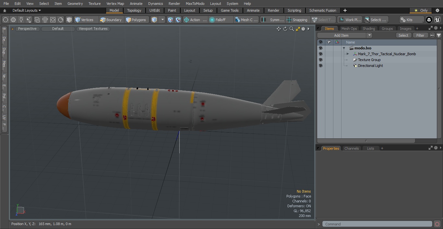Switch to the Images tab
443x229 pixels.
tap(405, 29)
